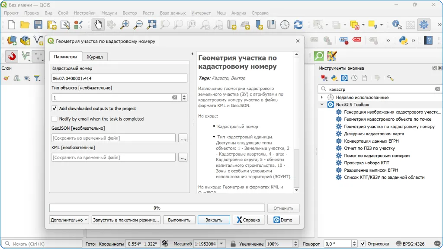Viewport: 443px width, 249px height.
Task: Adjust Тип объекта value with spinner arrows
Action: pos(184,98)
